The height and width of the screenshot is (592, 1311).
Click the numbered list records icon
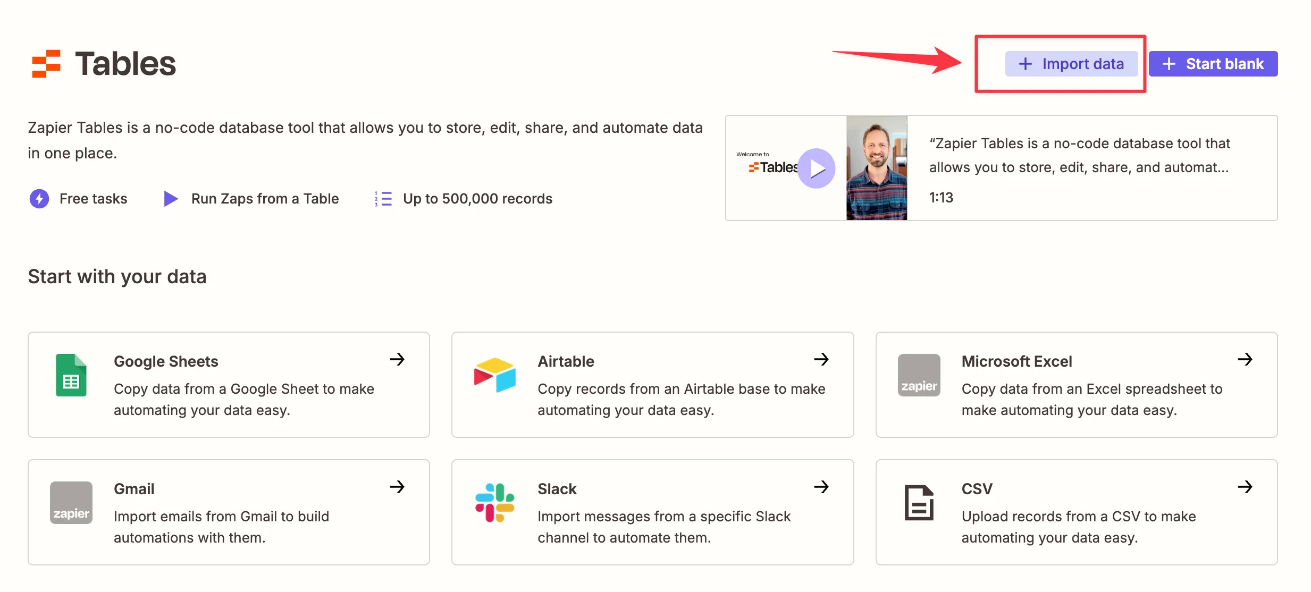383,199
